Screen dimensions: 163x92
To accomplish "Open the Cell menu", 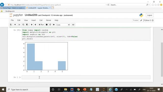I will pos(41,20).
